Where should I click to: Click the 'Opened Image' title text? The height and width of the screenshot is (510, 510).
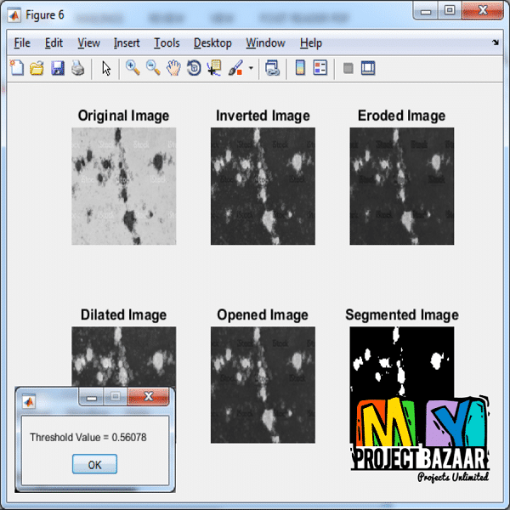[263, 314]
